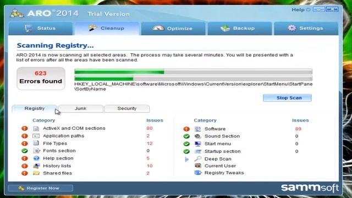Click the warning icon beside Application paths
Viewport: 352px width, 198px height.
(x=24, y=136)
